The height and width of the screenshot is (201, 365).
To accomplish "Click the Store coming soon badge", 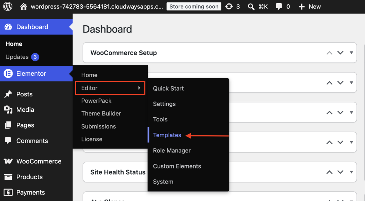I will click(x=194, y=6).
